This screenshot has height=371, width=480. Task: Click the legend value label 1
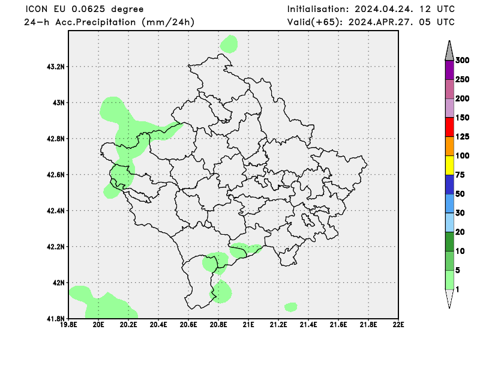pos(458,289)
